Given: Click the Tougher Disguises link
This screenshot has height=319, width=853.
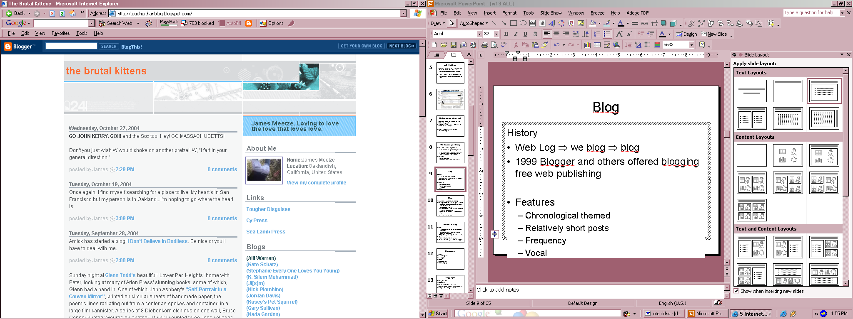Looking at the screenshot, I should point(268,209).
